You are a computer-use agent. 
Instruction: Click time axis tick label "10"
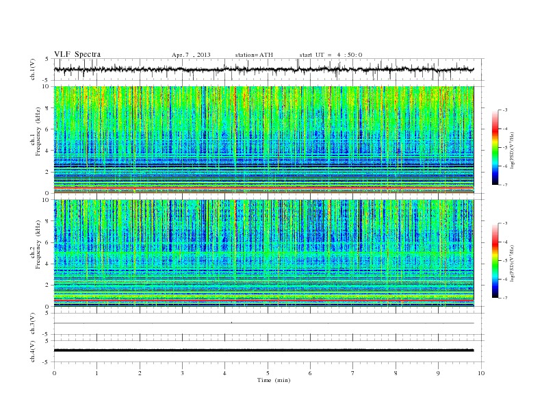[481, 373]
